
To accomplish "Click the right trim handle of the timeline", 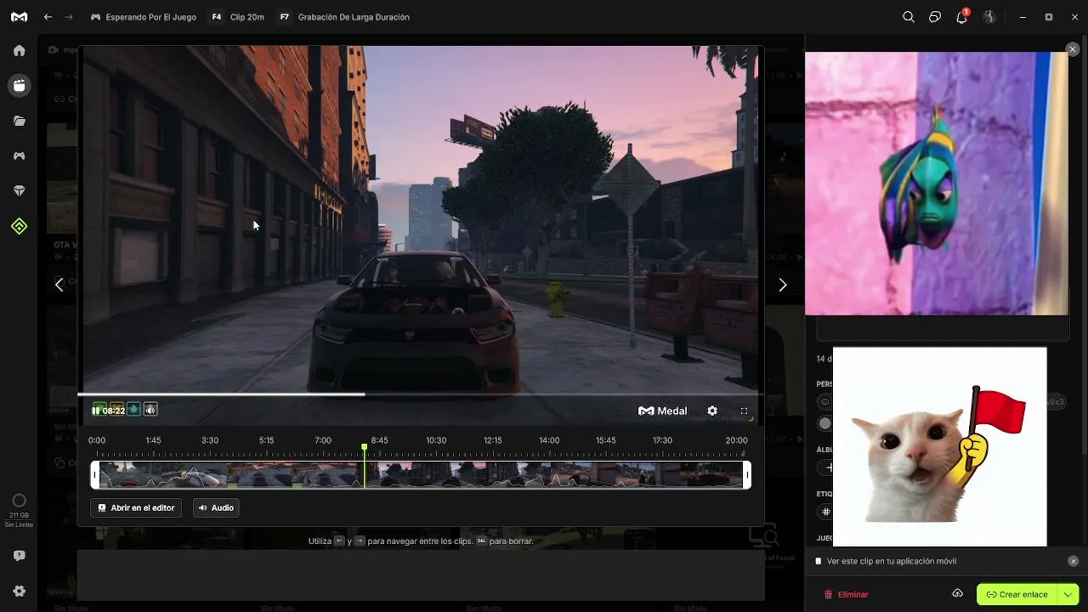I will [x=747, y=474].
